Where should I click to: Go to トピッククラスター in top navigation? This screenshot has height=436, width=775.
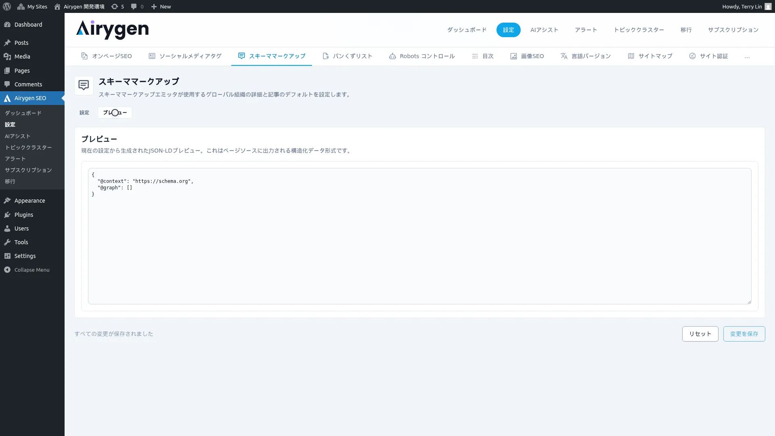pyautogui.click(x=639, y=30)
